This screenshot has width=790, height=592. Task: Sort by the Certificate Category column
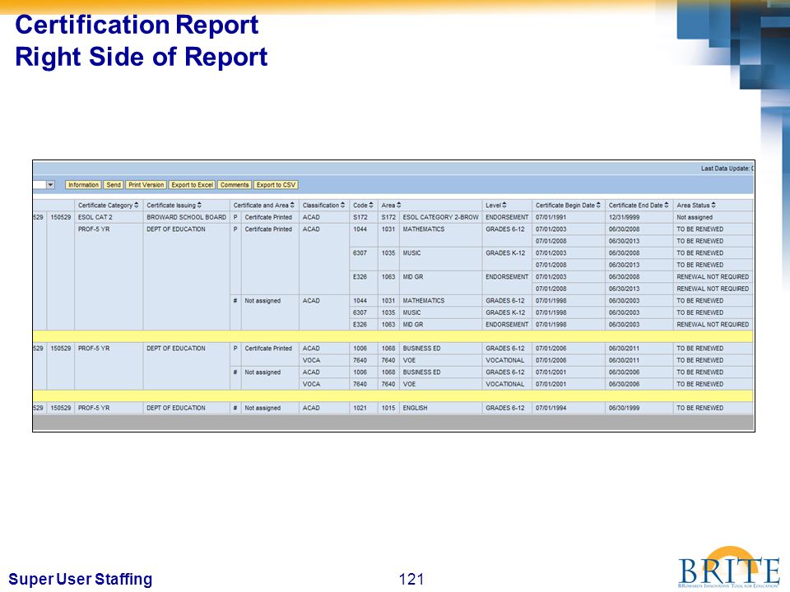(x=137, y=206)
